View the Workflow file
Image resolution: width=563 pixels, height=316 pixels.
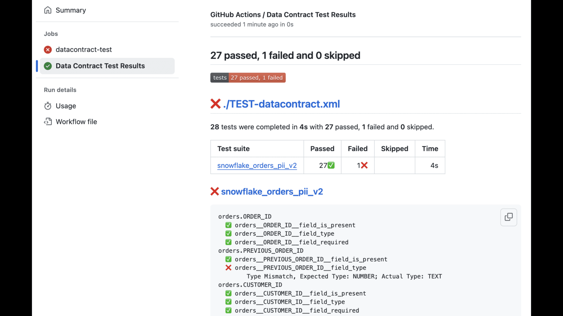(x=76, y=122)
